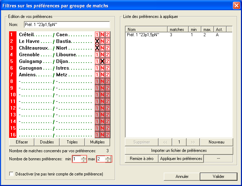This screenshot has width=242, height=186.
Task: Create a preference with Nouveau
Action: pyautogui.click(x=216, y=142)
